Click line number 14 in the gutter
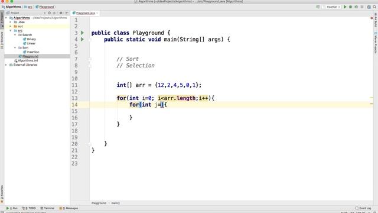This screenshot has width=378, height=213. pos(74,105)
